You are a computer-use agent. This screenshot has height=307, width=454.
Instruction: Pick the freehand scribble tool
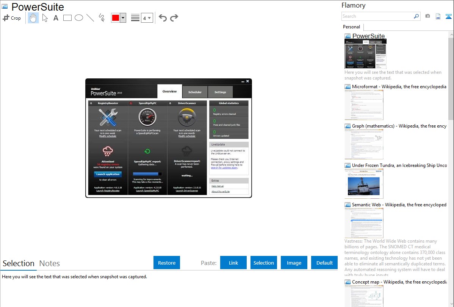click(101, 18)
